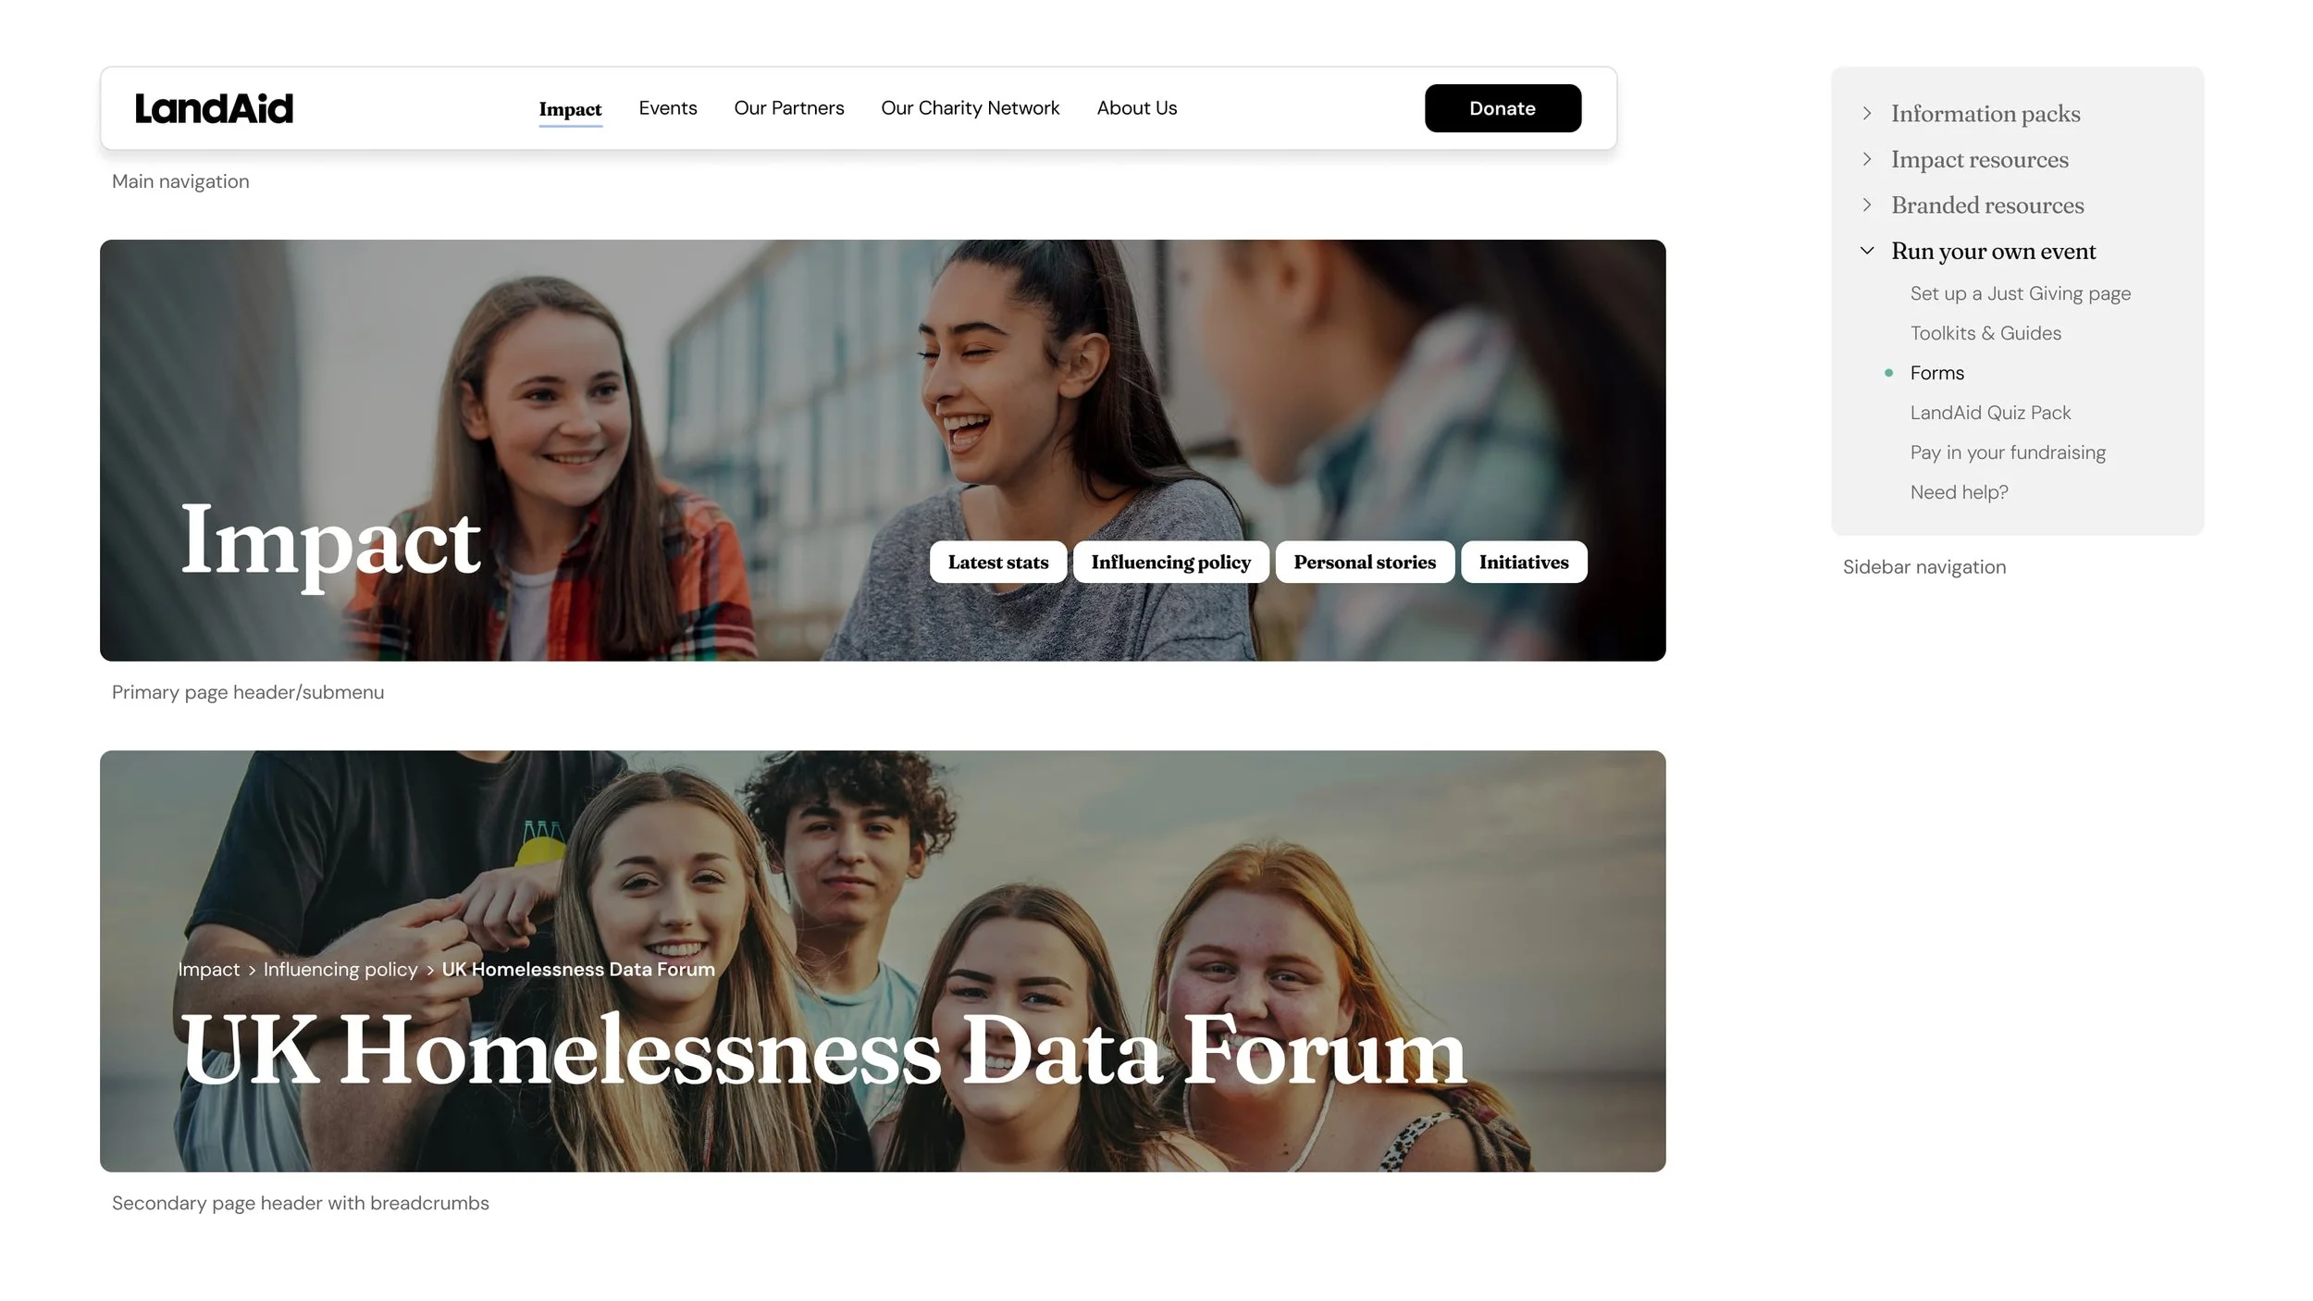Expand the Information packs chevron
The height and width of the screenshot is (1301, 2313).
click(x=1867, y=113)
